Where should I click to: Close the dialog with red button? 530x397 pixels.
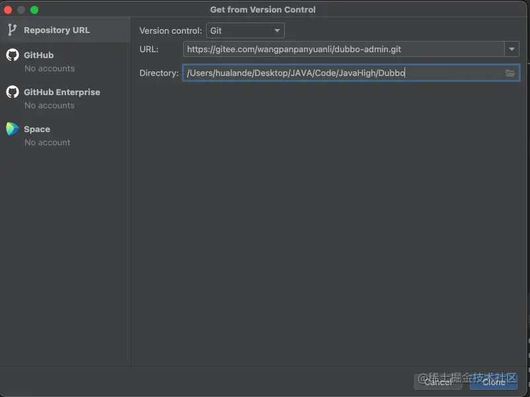click(8, 10)
